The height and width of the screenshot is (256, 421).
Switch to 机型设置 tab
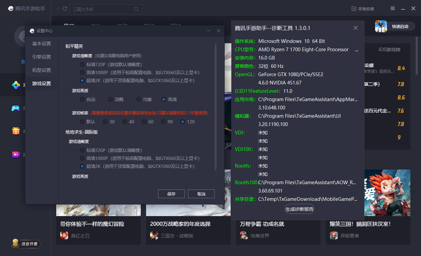point(42,70)
